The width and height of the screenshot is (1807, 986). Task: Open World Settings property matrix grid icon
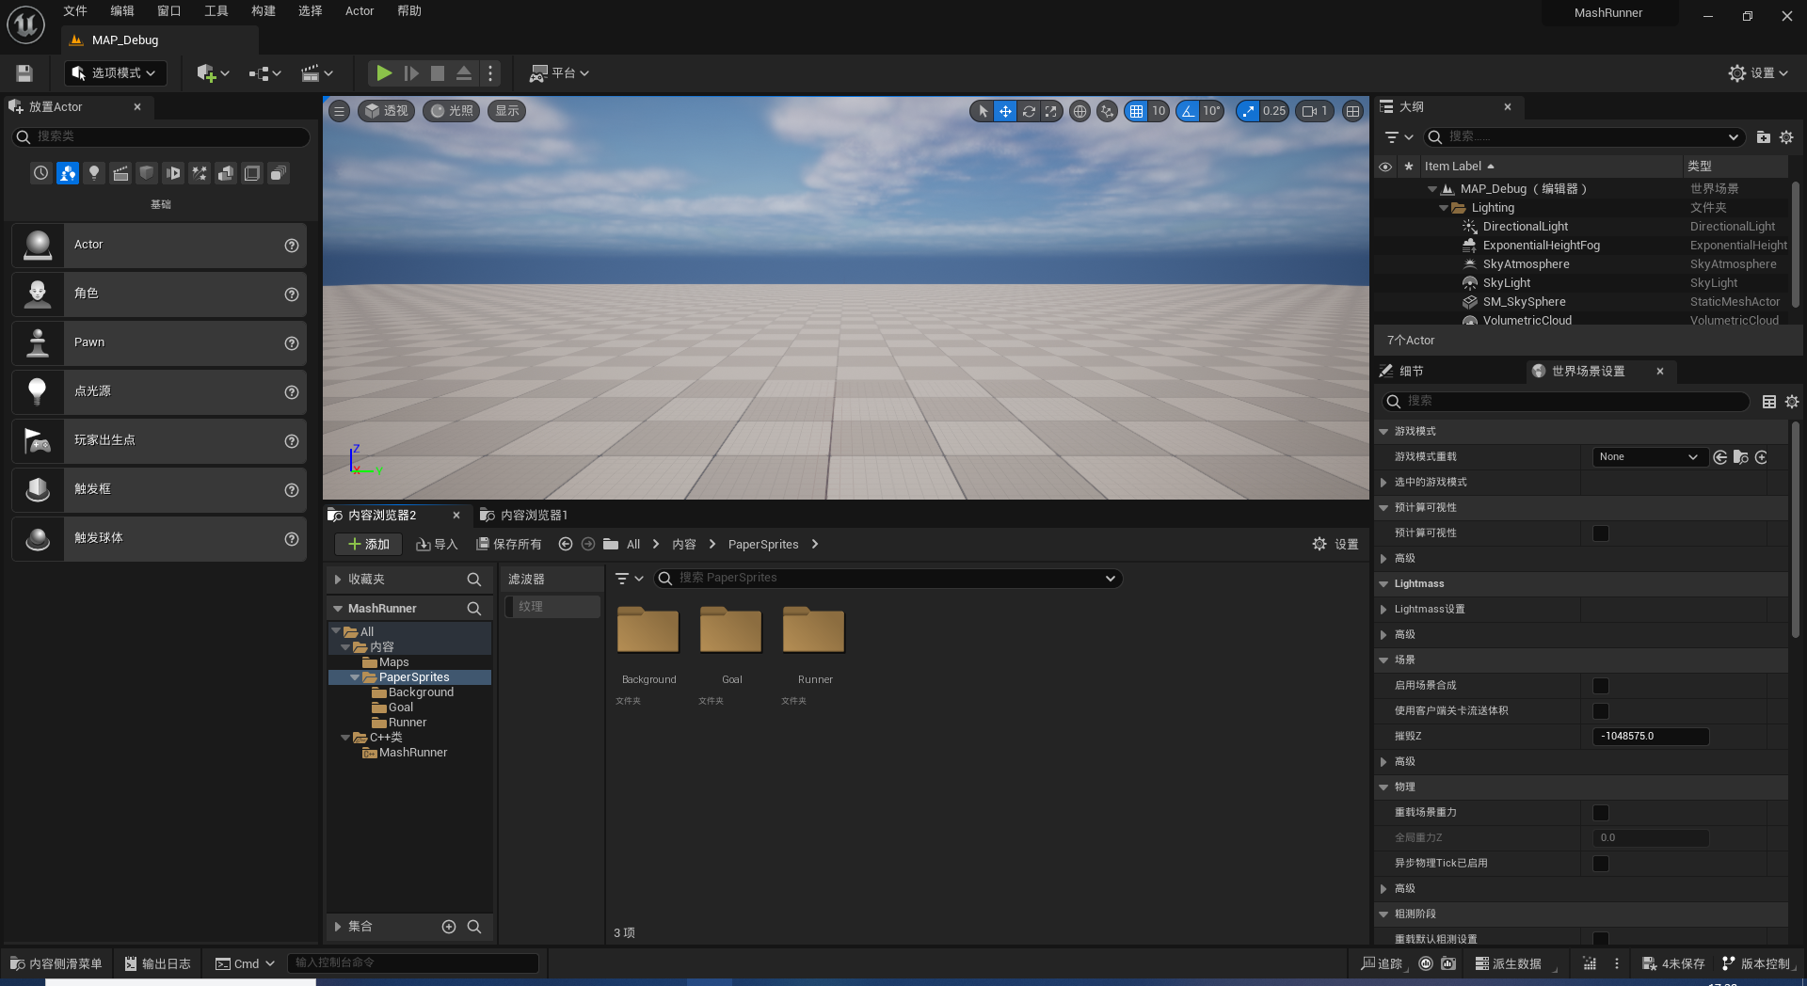(1769, 402)
